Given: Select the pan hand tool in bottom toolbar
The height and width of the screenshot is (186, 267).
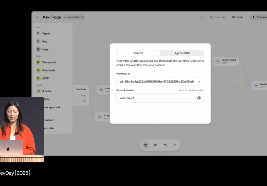Looking at the screenshot, I should (145, 145).
